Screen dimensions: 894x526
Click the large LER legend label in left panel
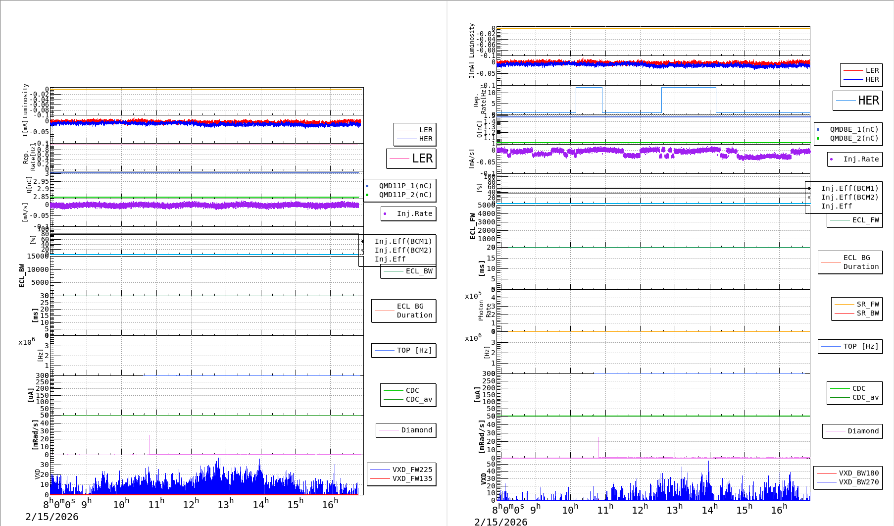[422, 158]
